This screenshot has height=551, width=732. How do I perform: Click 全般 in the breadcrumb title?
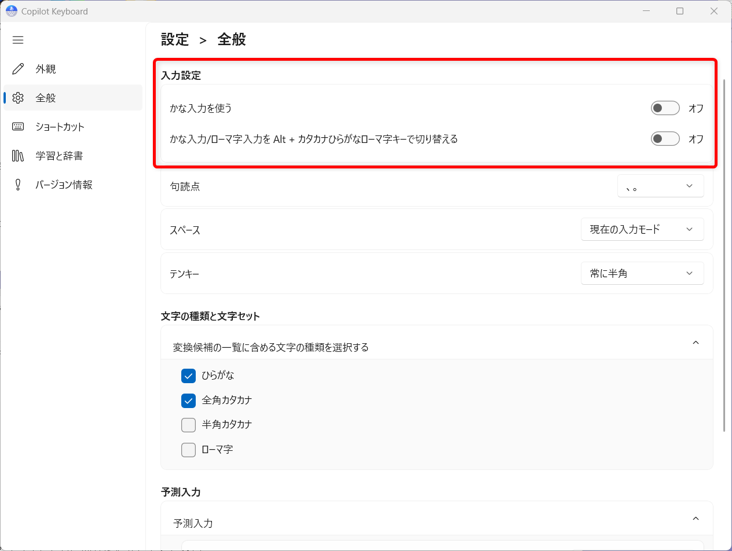coord(232,39)
